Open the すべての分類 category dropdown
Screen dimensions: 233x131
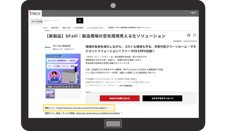point(36,21)
